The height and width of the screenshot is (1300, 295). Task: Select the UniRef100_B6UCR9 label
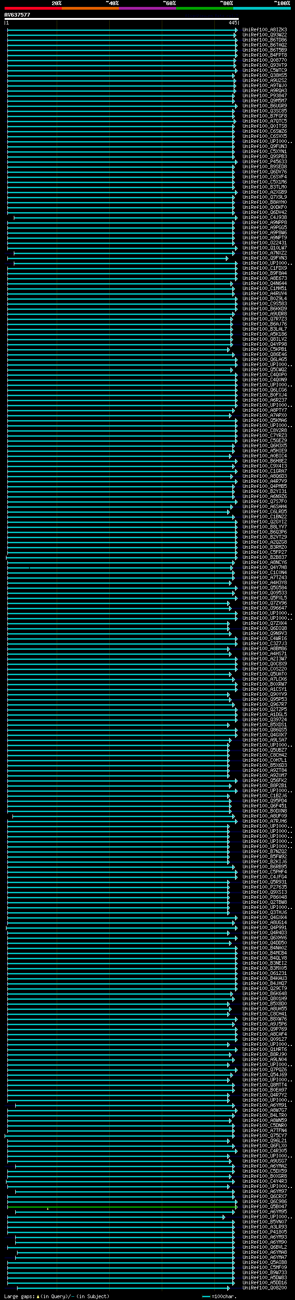[265, 106]
